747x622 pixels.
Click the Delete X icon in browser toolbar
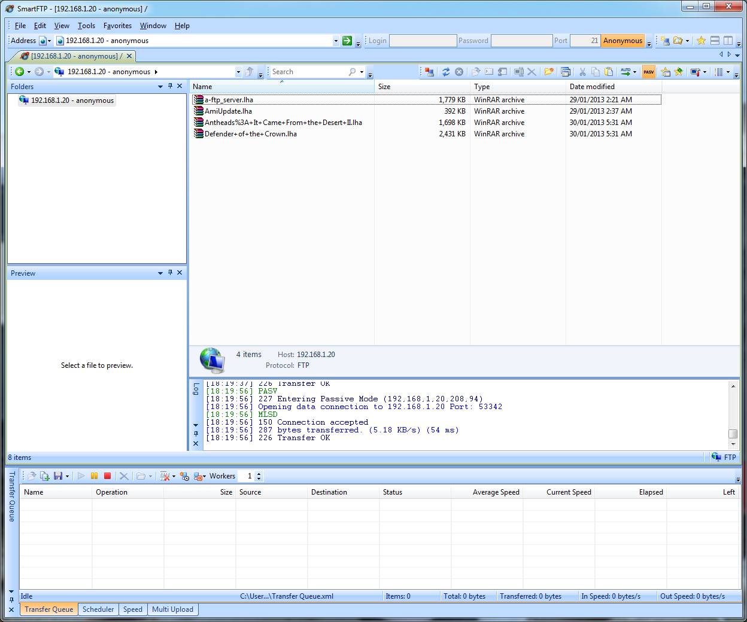[x=532, y=72]
